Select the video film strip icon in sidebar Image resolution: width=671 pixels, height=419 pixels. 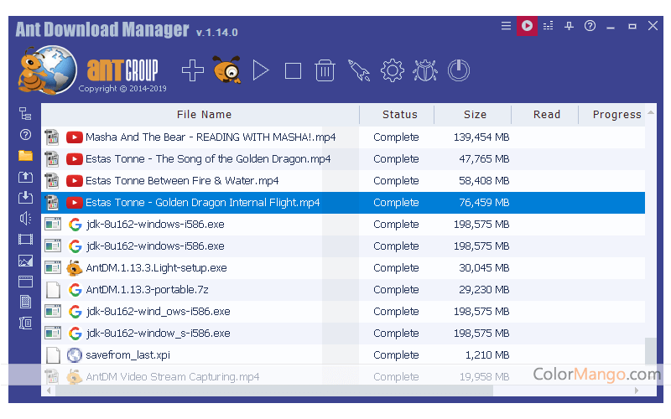point(25,240)
